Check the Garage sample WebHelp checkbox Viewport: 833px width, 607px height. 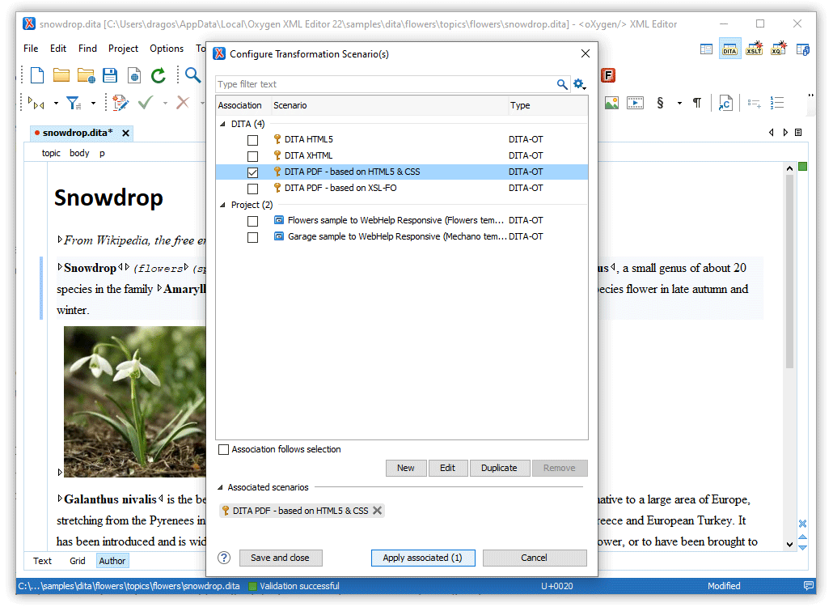(253, 237)
